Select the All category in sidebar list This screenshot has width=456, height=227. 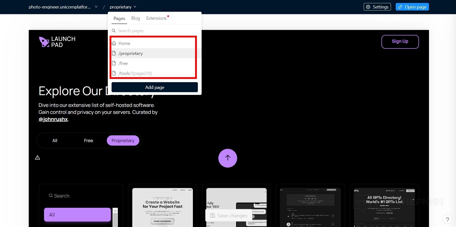[77, 215]
